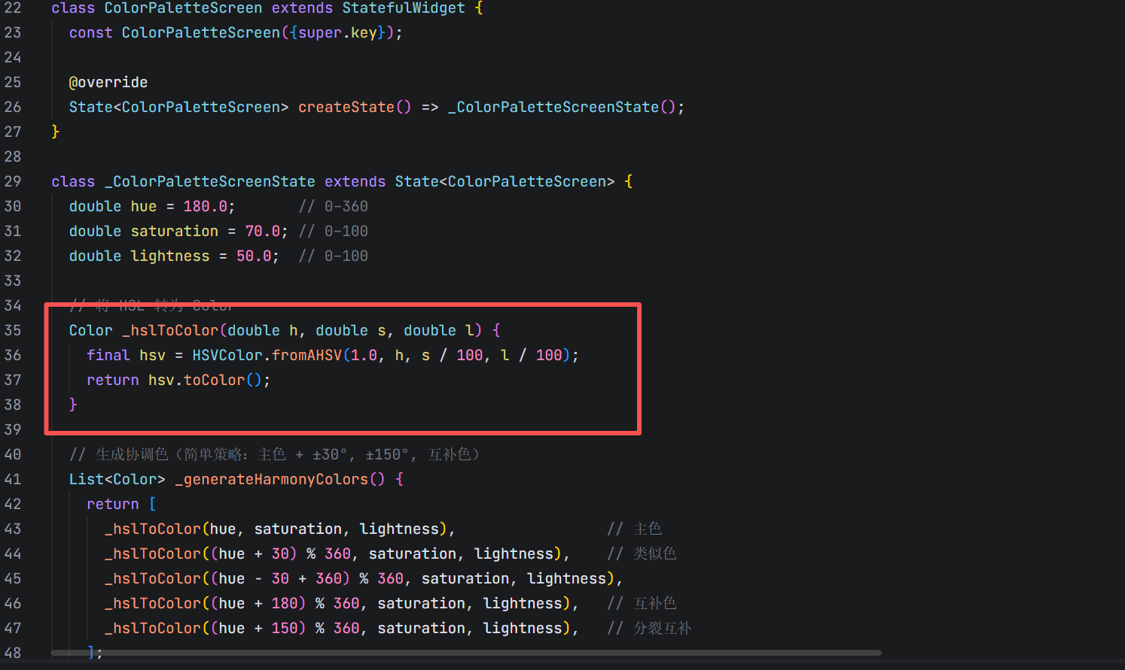This screenshot has height=670, width=1125.
Task: Click the "hue" variable declaration on line 30
Action: click(144, 206)
